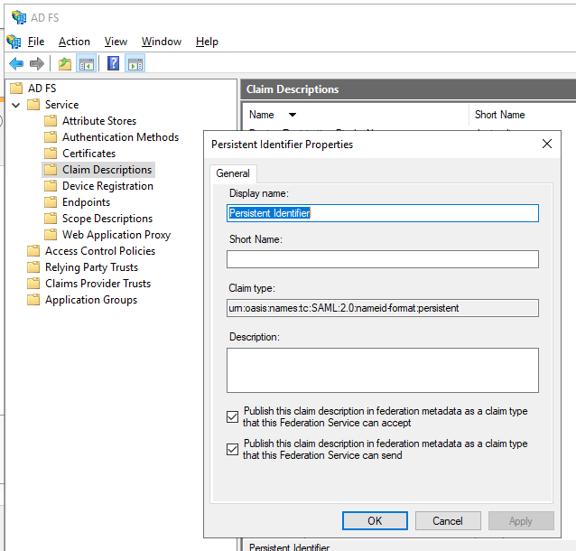Click the Claims Provider Trusts folder icon
Viewport: 576px width, 551px height.
33,284
